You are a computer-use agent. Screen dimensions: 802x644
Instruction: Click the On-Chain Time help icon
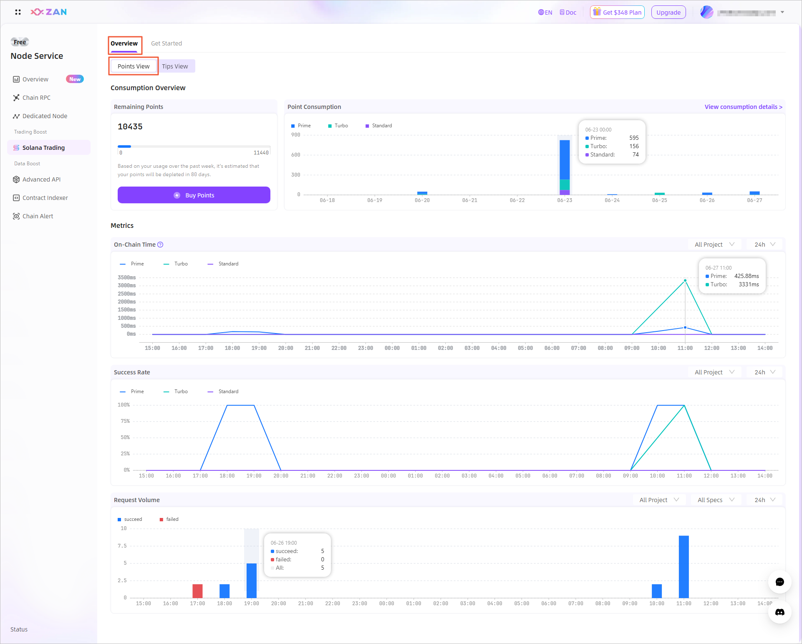click(x=160, y=245)
